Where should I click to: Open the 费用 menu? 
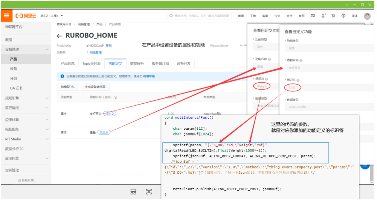(241, 16)
